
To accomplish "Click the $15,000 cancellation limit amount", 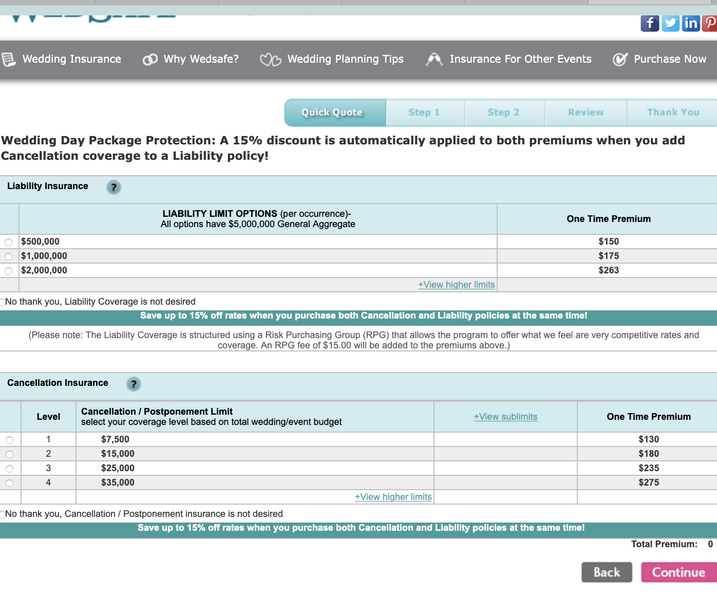I will [x=118, y=454].
